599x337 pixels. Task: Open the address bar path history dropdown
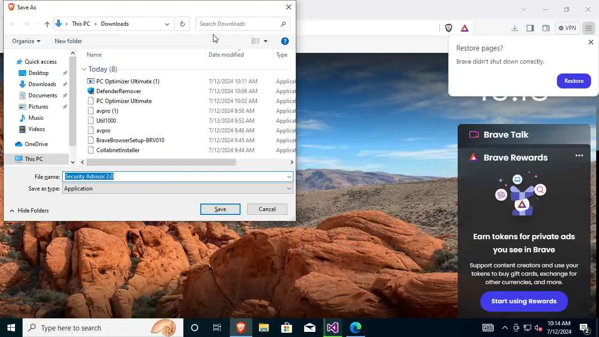click(167, 24)
